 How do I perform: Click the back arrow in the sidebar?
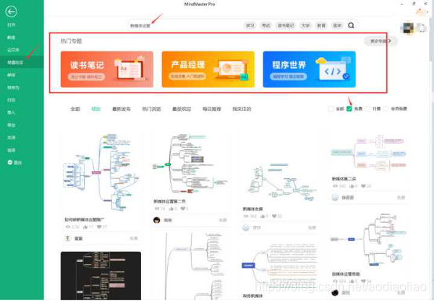[x=11, y=12]
